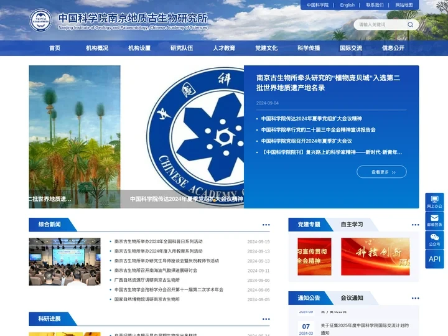Click the date 2024-09-19 beside first news
The width and height of the screenshot is (448, 336).
pos(258,241)
